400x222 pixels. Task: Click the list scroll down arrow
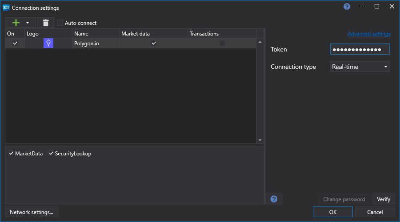pos(260,140)
